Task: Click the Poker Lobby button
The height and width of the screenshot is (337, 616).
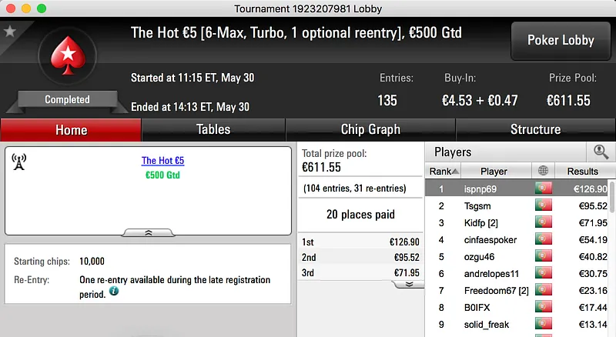Action: 560,41
